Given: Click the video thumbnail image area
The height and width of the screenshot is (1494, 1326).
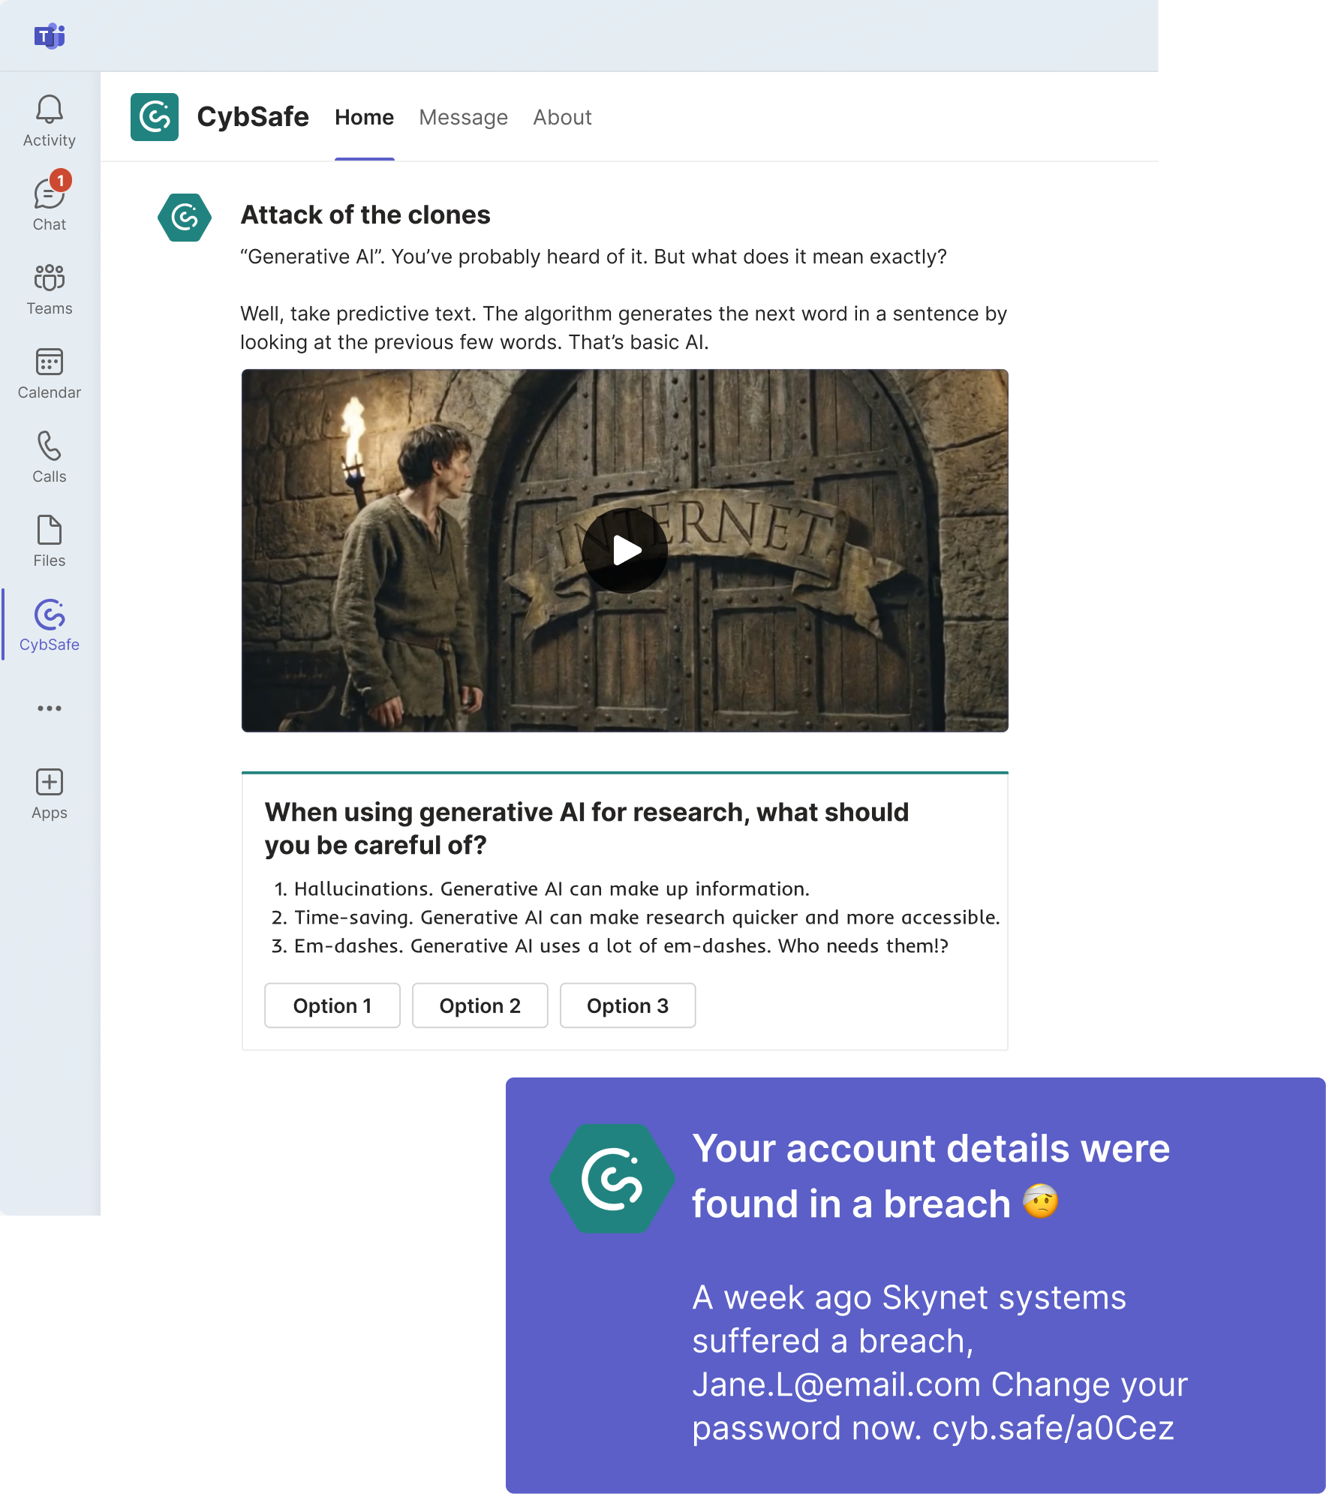Looking at the screenshot, I should (x=625, y=551).
